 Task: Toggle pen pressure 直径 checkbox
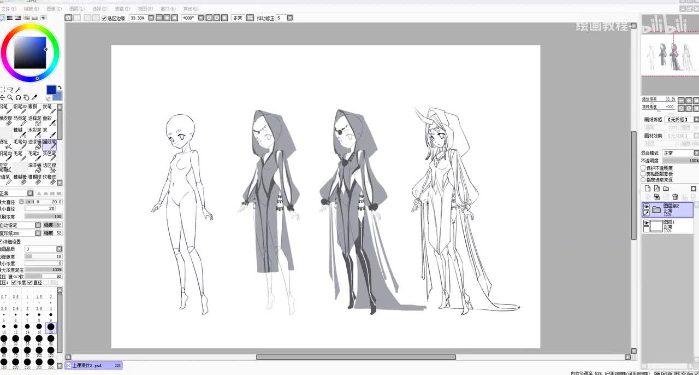click(30, 283)
